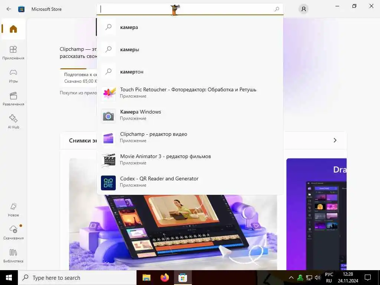Click the Movie Animator clapperboard icon

[108, 160]
